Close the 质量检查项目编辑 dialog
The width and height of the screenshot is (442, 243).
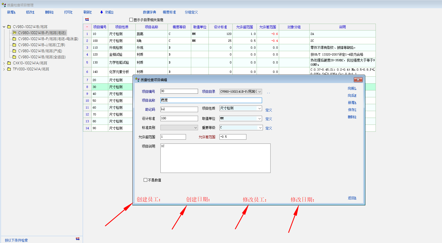pos(358,80)
